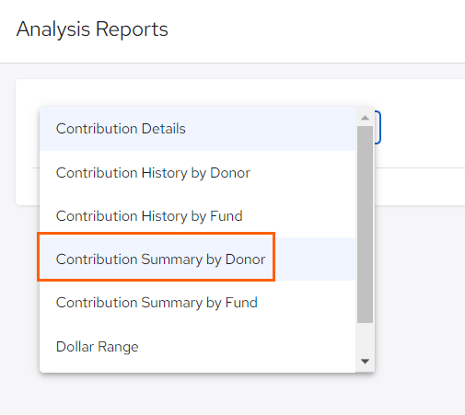Click the scrollbar down arrow in dropdown list
The height and width of the screenshot is (415, 465).
(365, 362)
